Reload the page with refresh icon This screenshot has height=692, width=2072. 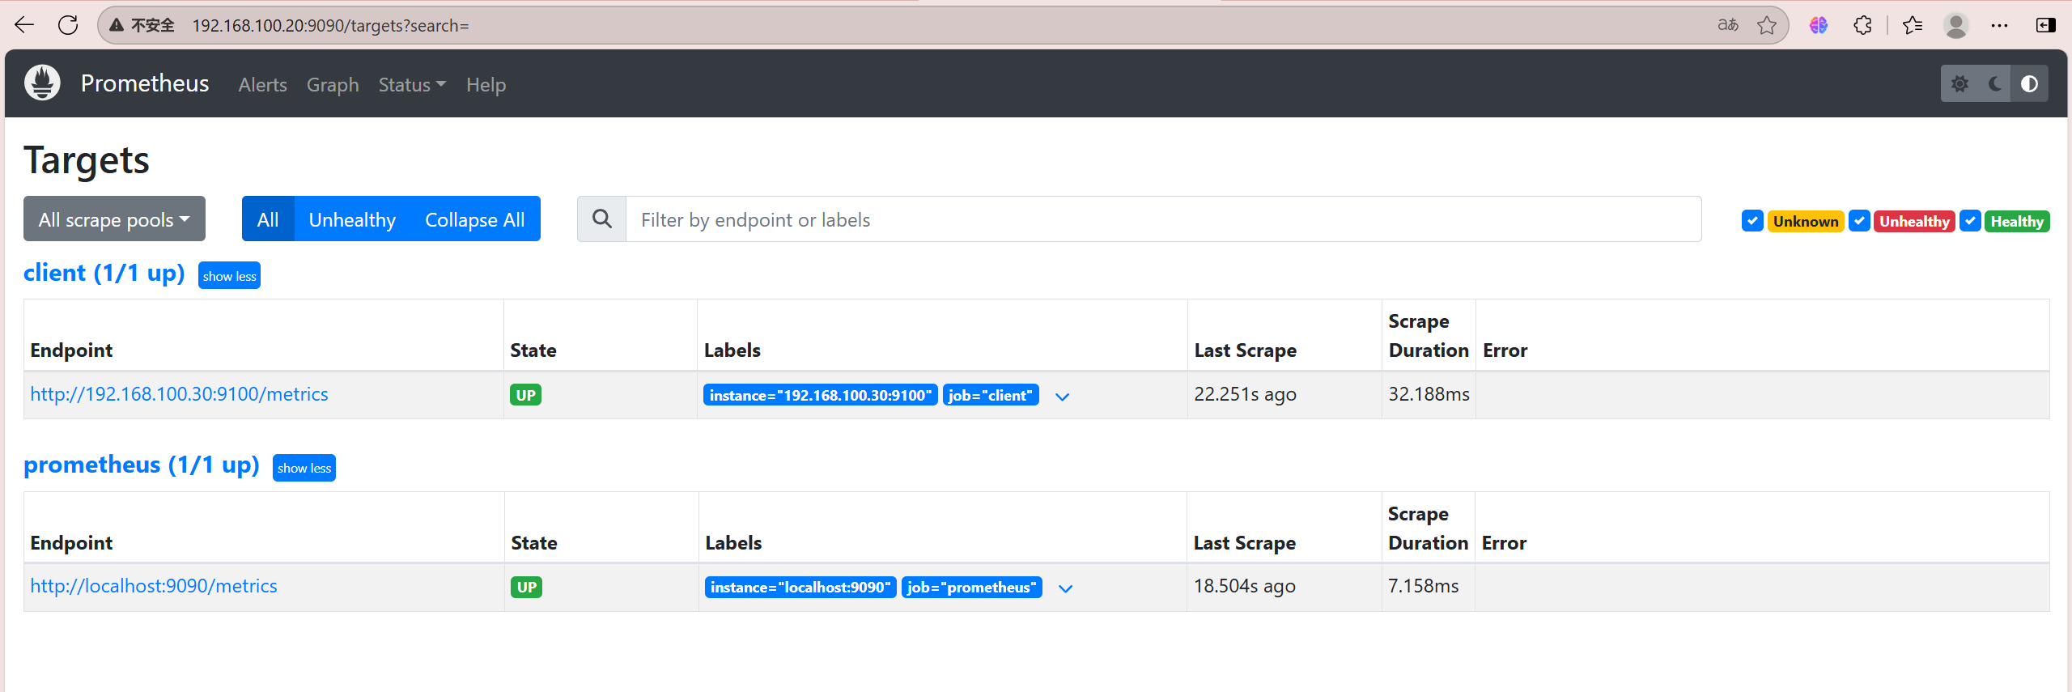click(68, 25)
